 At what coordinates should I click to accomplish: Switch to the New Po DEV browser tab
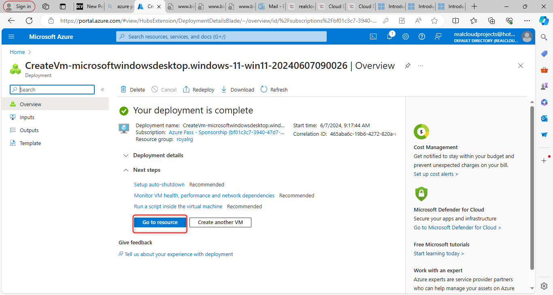pyautogui.click(x=89, y=6)
